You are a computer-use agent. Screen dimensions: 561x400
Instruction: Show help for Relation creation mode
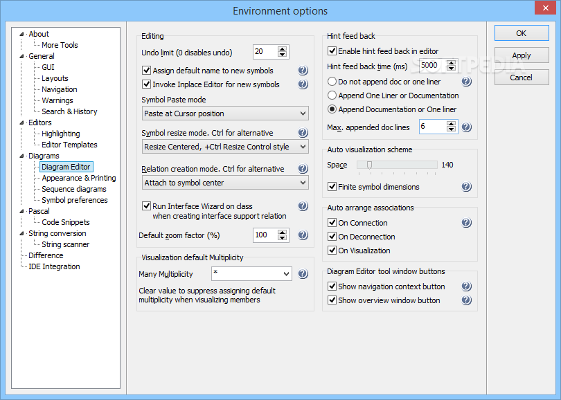pyautogui.click(x=303, y=169)
